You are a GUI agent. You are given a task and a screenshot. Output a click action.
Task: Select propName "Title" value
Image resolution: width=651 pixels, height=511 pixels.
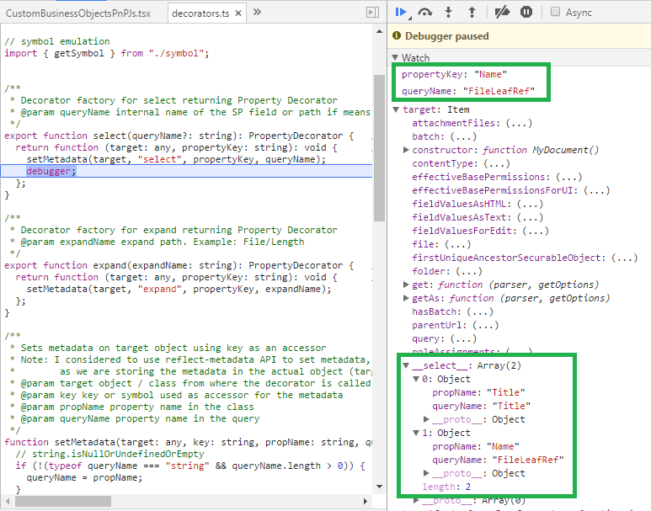pyautogui.click(x=505, y=392)
